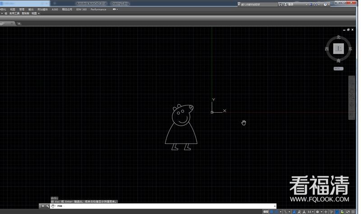
Task: Sign in with the 登录 button
Action: [x=289, y=5]
